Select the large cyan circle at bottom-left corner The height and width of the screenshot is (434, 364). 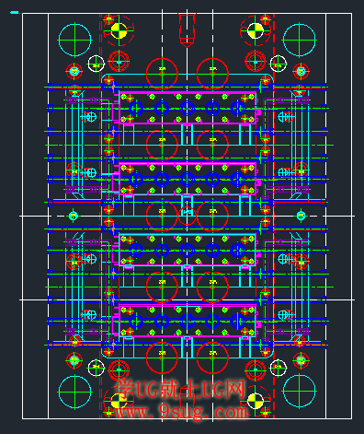pos(74,392)
